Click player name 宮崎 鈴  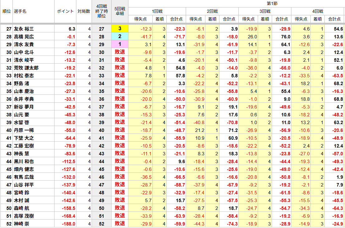click(21, 193)
